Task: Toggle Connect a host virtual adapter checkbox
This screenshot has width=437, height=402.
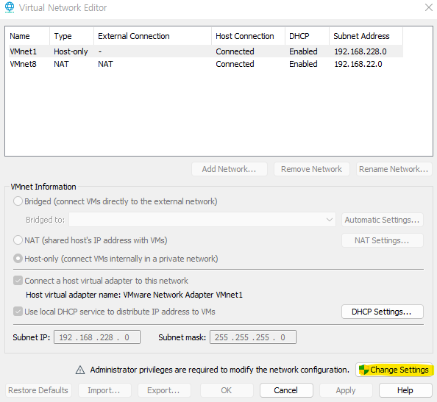Action: [x=18, y=281]
